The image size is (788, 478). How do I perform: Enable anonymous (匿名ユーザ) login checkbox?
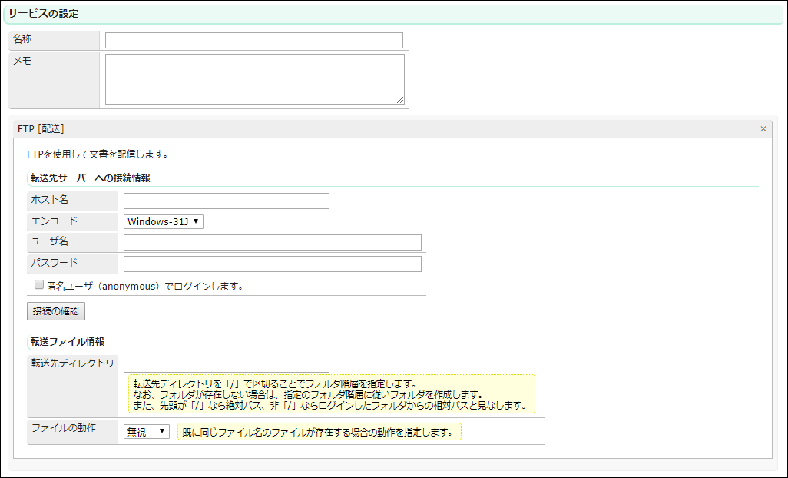tap(39, 285)
